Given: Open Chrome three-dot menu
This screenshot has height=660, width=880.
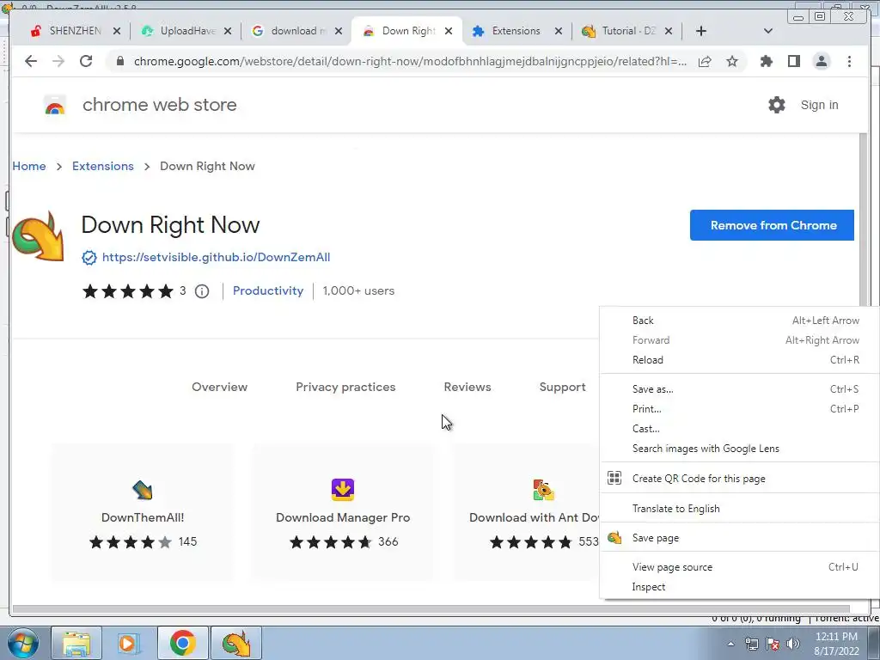Looking at the screenshot, I should [x=849, y=61].
